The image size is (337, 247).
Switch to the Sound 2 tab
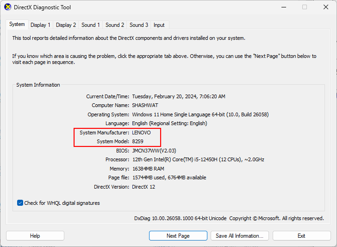coord(115,25)
